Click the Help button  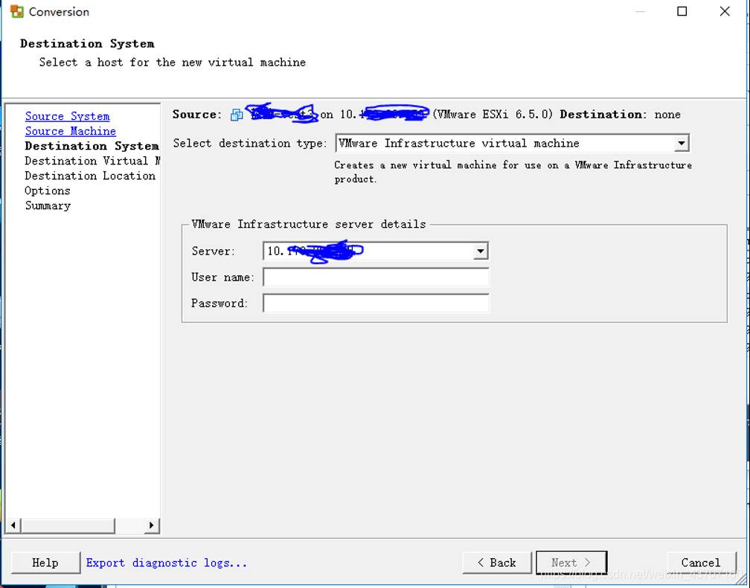(45, 563)
